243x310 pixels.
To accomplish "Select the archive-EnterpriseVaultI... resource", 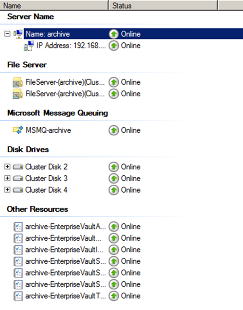I will click(64, 250).
